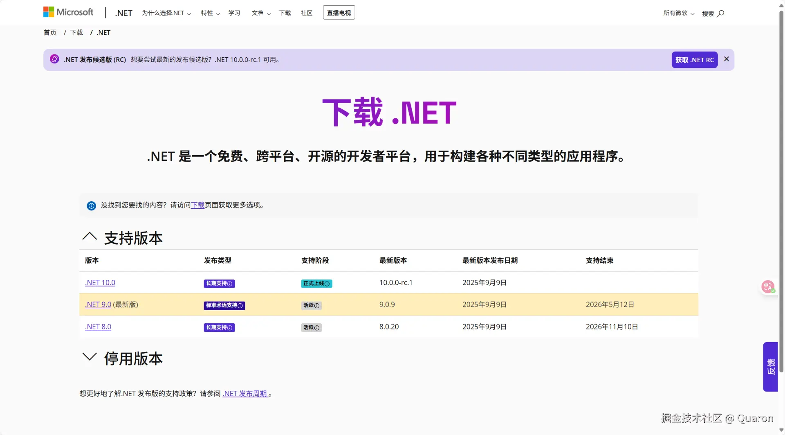Image resolution: width=785 pixels, height=435 pixels.
Task: Open the .NET 10.0 version link
Action: 100,283
